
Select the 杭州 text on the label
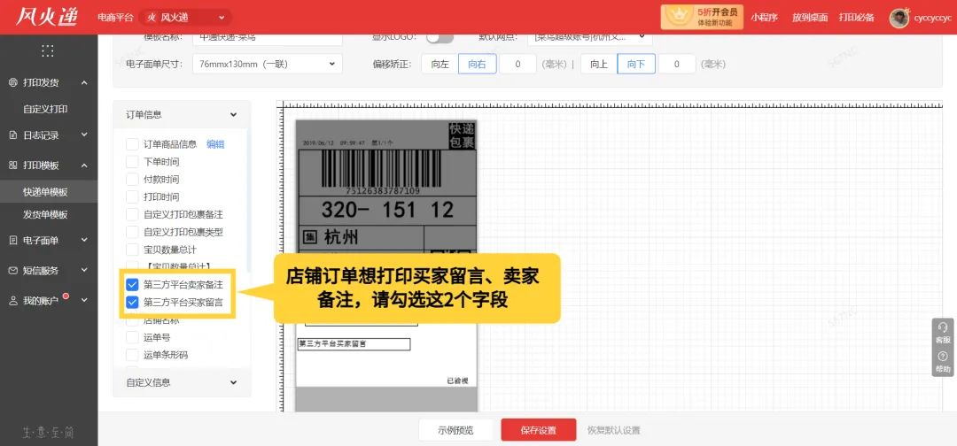(x=340, y=238)
